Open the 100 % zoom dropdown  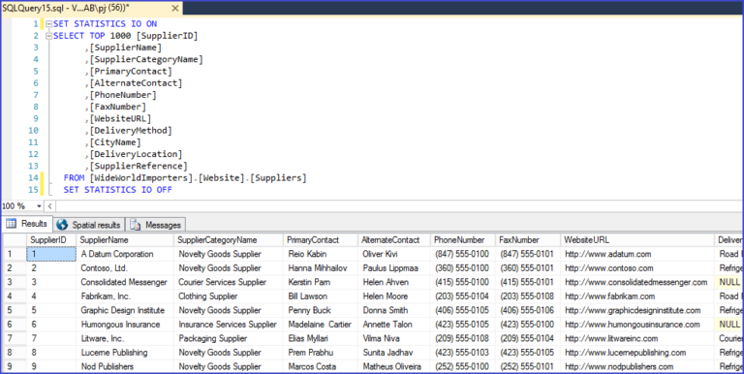[39, 206]
